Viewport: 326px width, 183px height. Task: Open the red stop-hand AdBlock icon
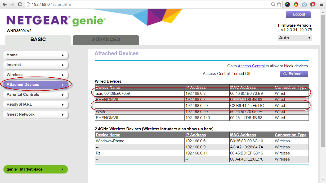point(313,4)
